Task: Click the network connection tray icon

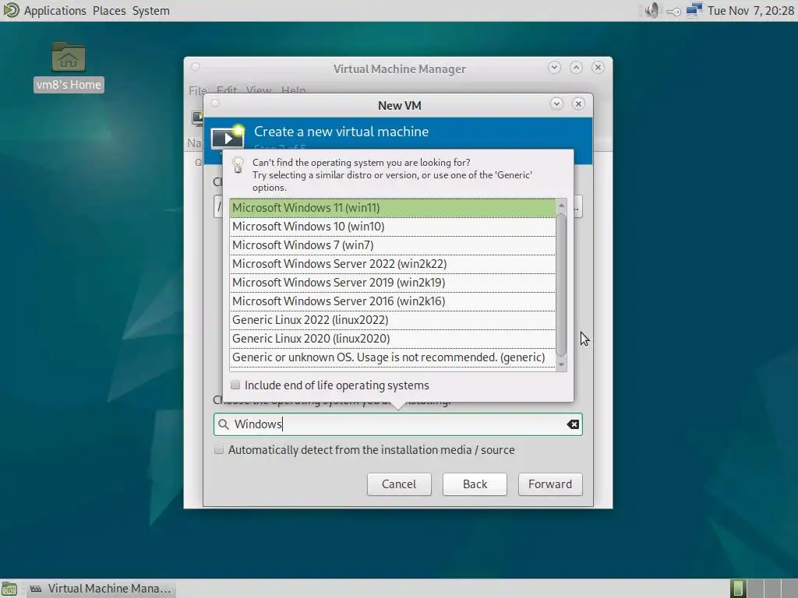Action: [x=694, y=10]
